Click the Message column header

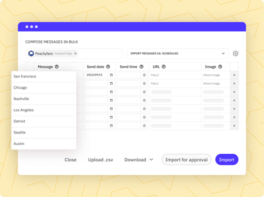[45, 67]
